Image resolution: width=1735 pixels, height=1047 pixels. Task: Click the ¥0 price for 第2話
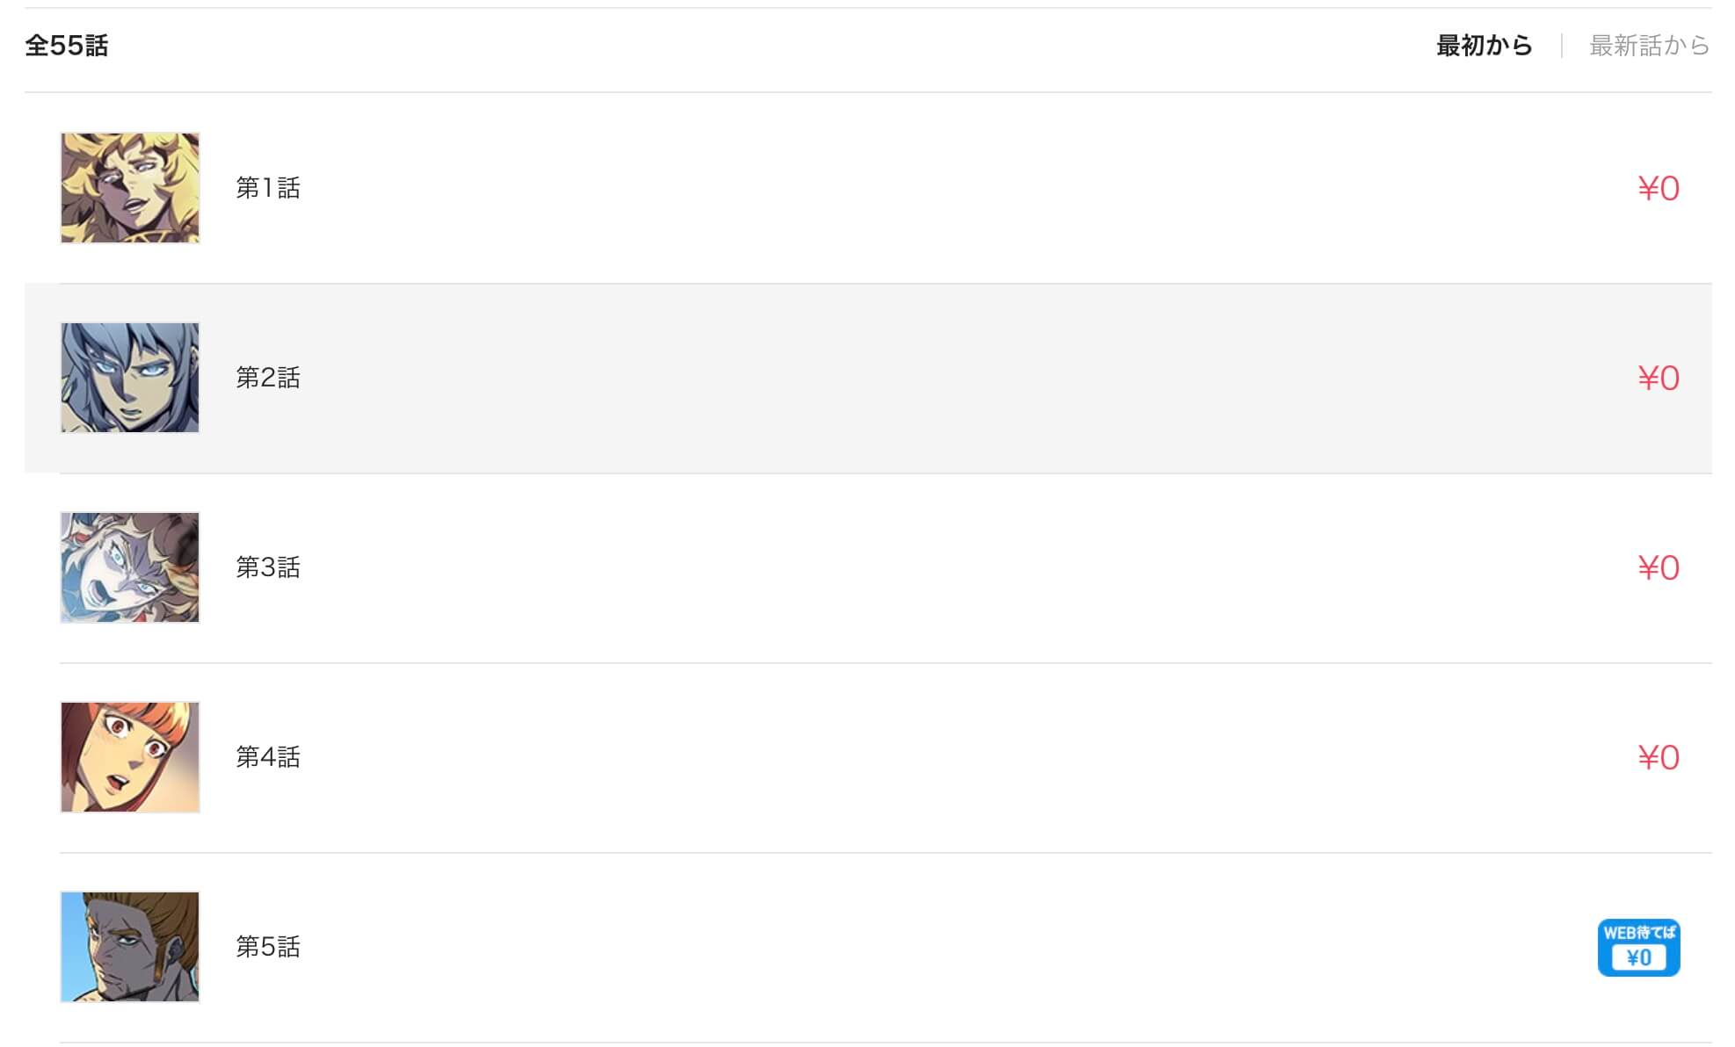[x=1659, y=378]
